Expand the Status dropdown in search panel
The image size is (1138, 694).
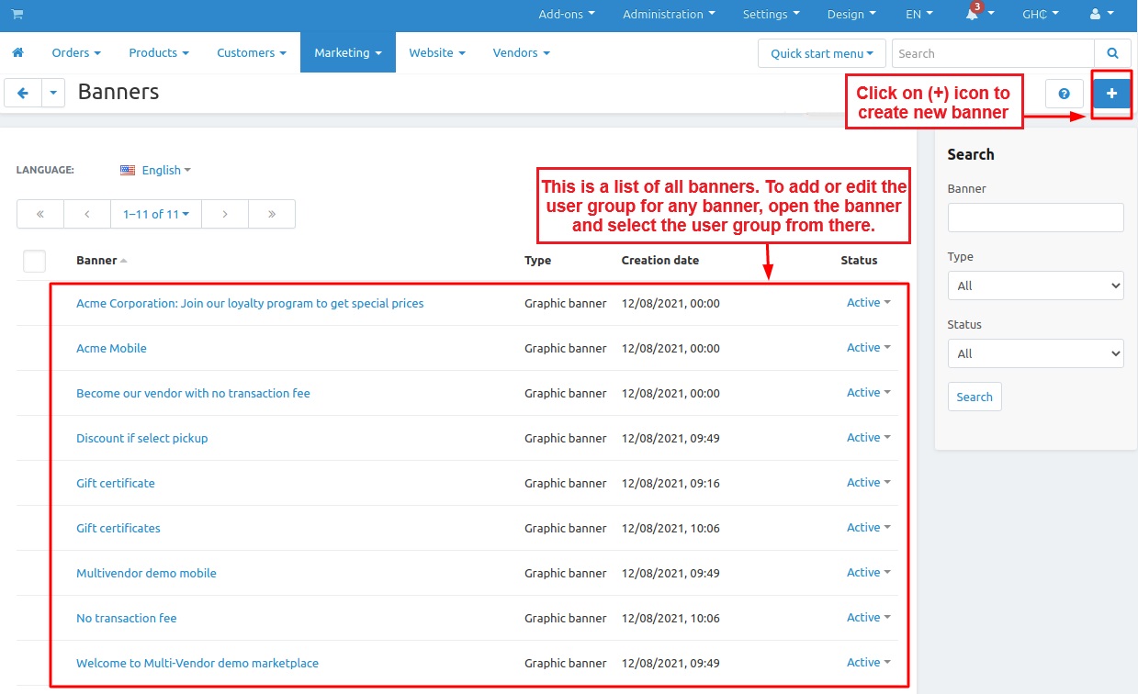[1035, 353]
